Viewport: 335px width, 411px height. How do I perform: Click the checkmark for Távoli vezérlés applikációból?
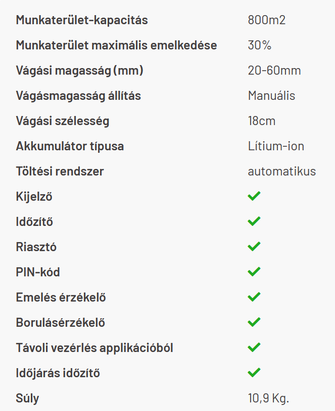[254, 347]
